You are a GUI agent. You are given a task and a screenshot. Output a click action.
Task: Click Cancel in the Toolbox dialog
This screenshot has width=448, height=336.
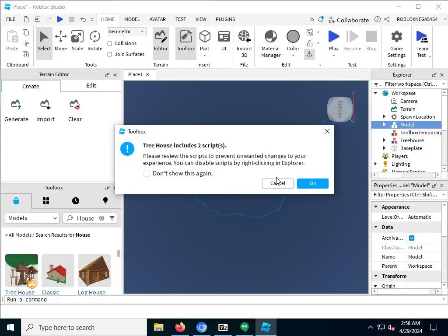pos(278,183)
